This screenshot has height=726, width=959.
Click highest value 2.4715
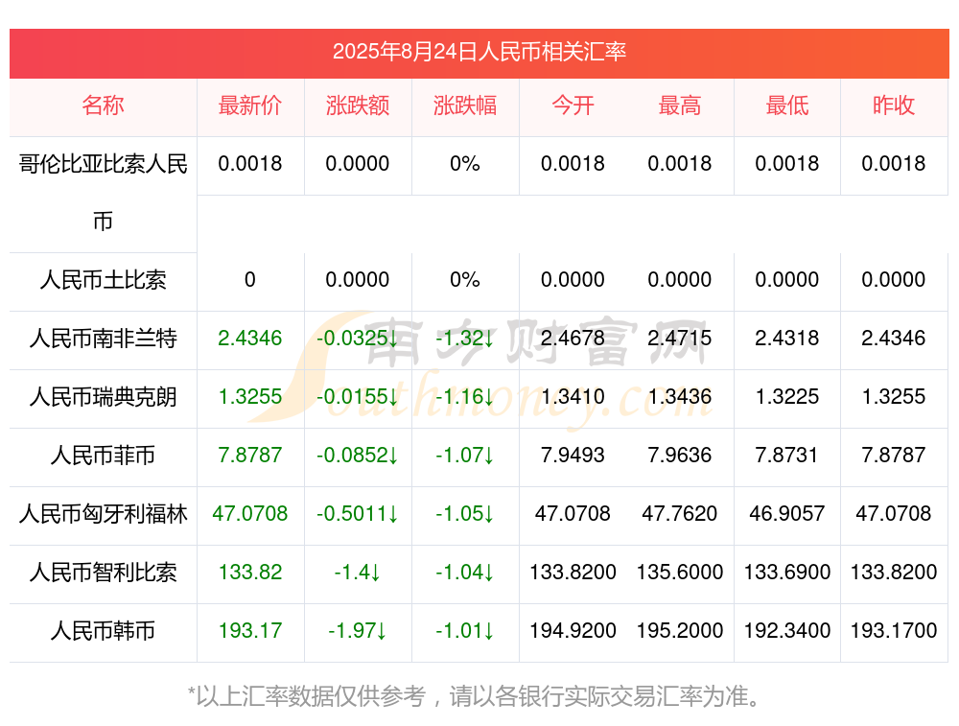coord(680,339)
